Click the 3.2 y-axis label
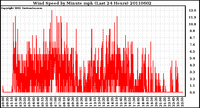 tap(192, 72)
